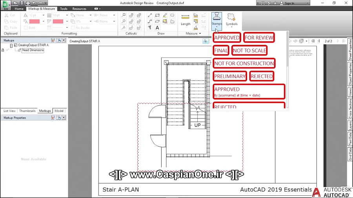Click the pink line color swatch
The image size is (353, 198).
58,22
